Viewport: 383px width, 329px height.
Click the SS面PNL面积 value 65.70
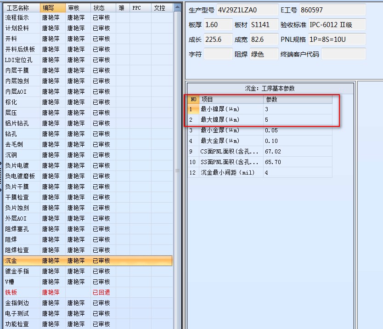298,162
